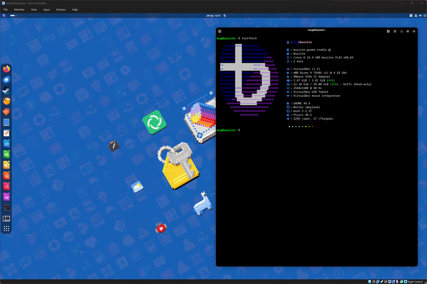Viewport: 427px width, 284px height.
Task: Click the 1.67 GiB / 3.81 GiB memory line
Action: (x=311, y=81)
